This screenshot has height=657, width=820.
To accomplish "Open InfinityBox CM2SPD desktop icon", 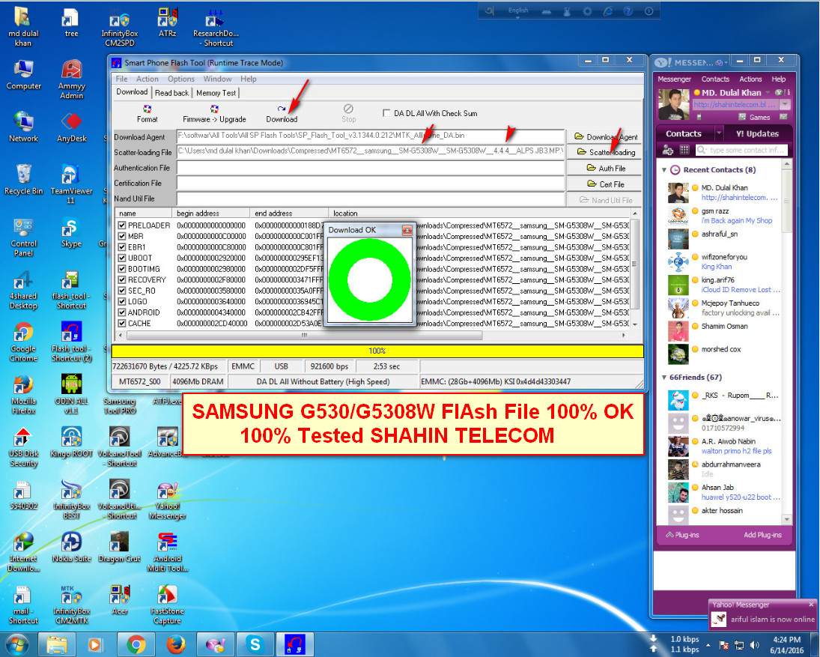I will [x=120, y=28].
